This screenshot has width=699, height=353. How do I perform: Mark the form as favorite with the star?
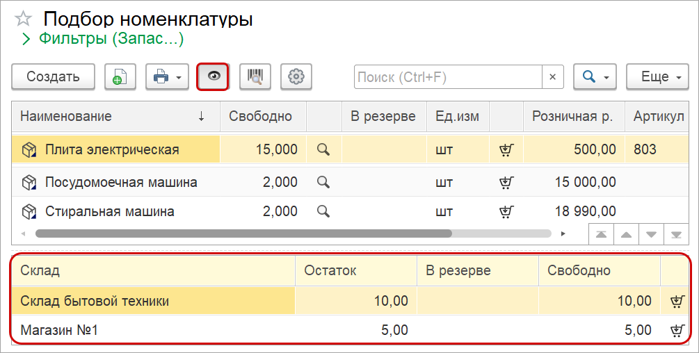click(23, 19)
